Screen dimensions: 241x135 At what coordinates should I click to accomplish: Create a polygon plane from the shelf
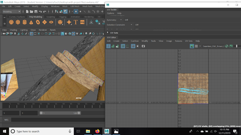[44, 22]
